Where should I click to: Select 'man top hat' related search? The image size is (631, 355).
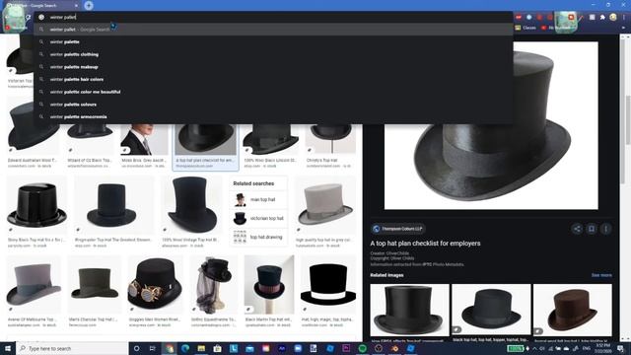[258, 199]
